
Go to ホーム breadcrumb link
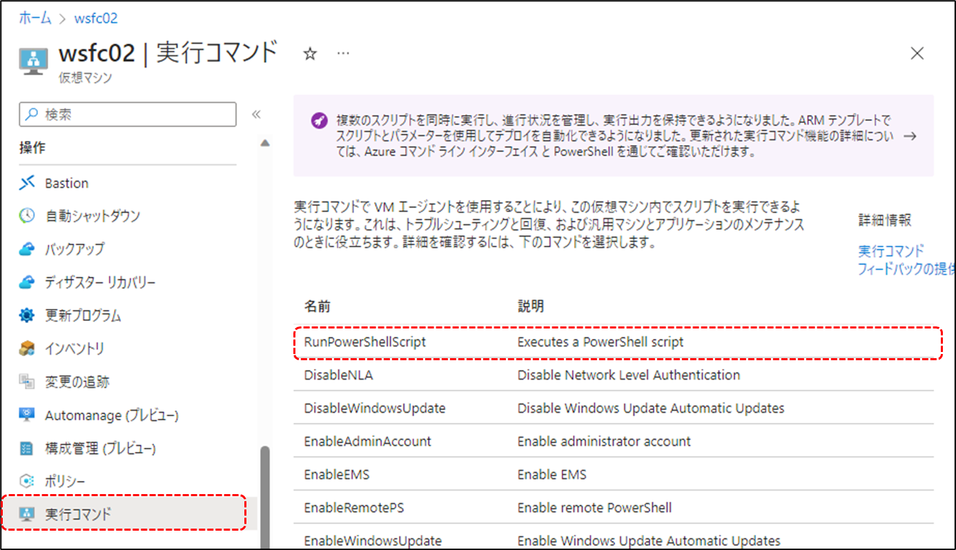35,18
